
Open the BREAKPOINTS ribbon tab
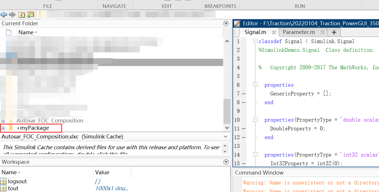coord(221,6)
